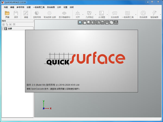
Task: Click the right-arrow icon in 物件 panel
Action: pyautogui.click(x=11, y=25)
